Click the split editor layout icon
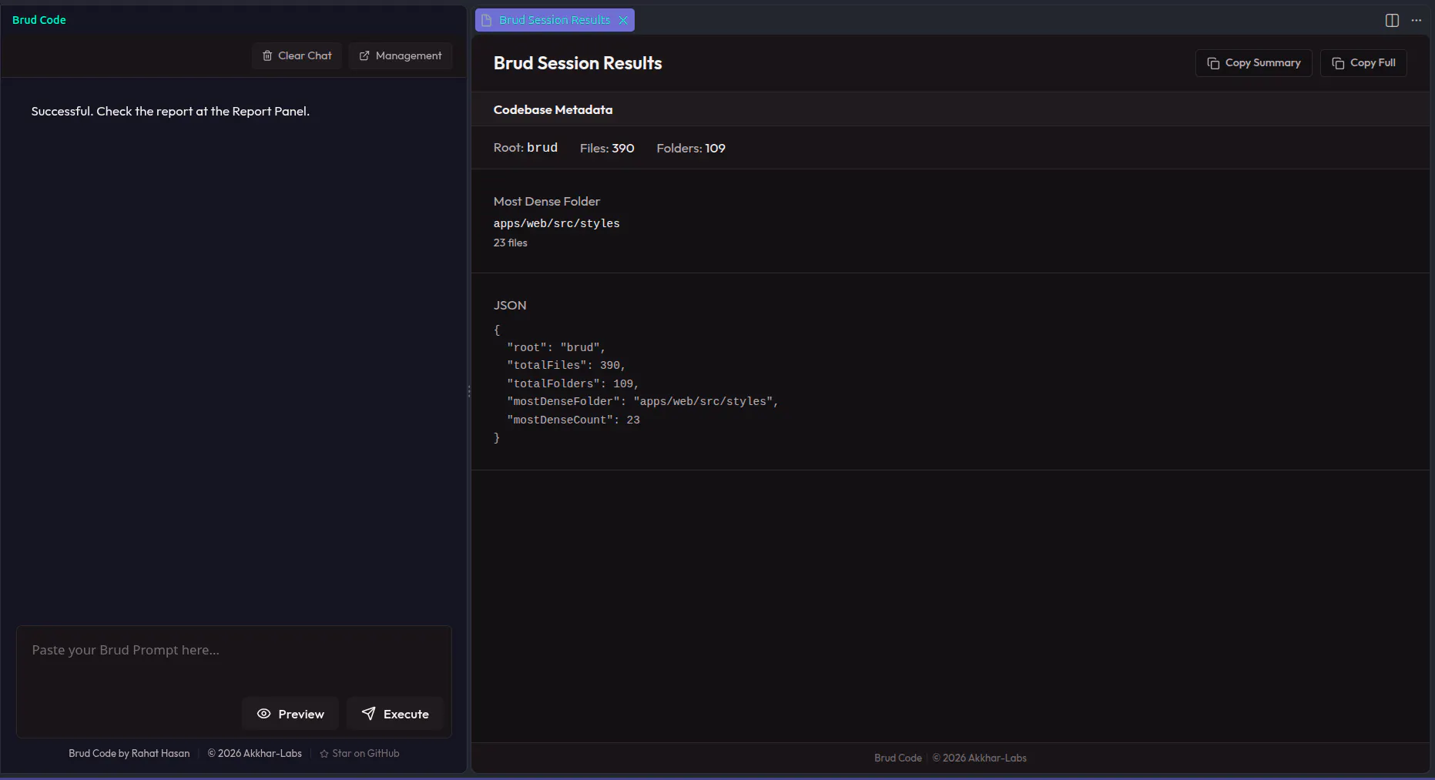Viewport: 1435px width, 780px height. click(x=1392, y=20)
